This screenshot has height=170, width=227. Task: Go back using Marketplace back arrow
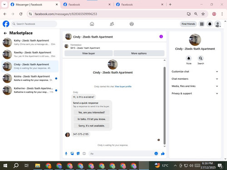[x=5, y=33]
